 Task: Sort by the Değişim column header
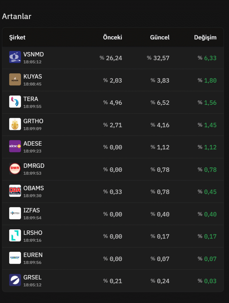[205, 38]
